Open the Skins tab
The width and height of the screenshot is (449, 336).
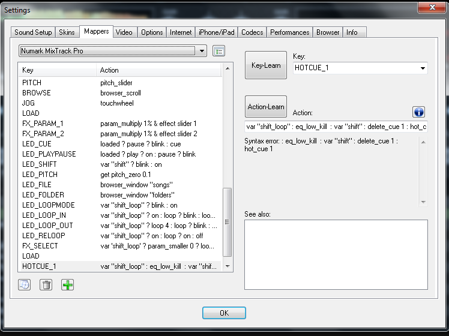click(67, 32)
